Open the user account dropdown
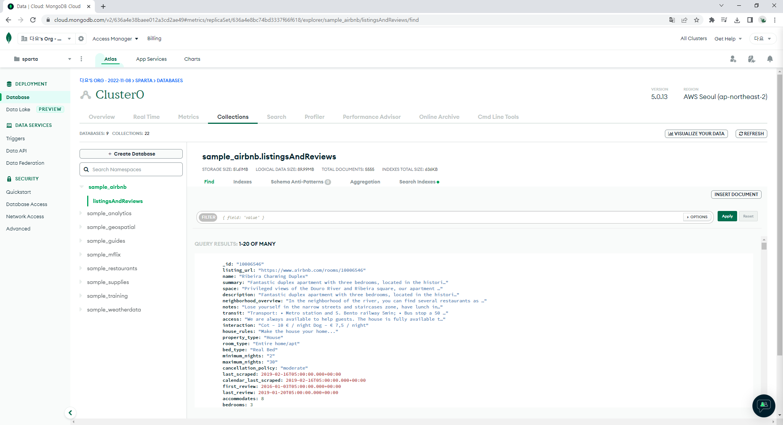Viewport: 783px width, 425px height. (762, 39)
